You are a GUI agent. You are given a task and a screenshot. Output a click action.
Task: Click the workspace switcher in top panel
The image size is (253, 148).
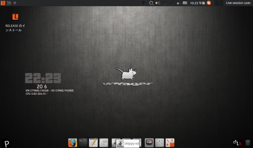pyautogui.click(x=219, y=3)
